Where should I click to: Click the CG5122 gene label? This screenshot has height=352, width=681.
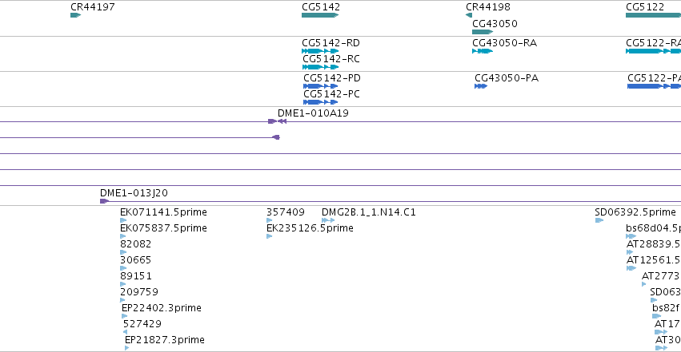pyautogui.click(x=645, y=7)
